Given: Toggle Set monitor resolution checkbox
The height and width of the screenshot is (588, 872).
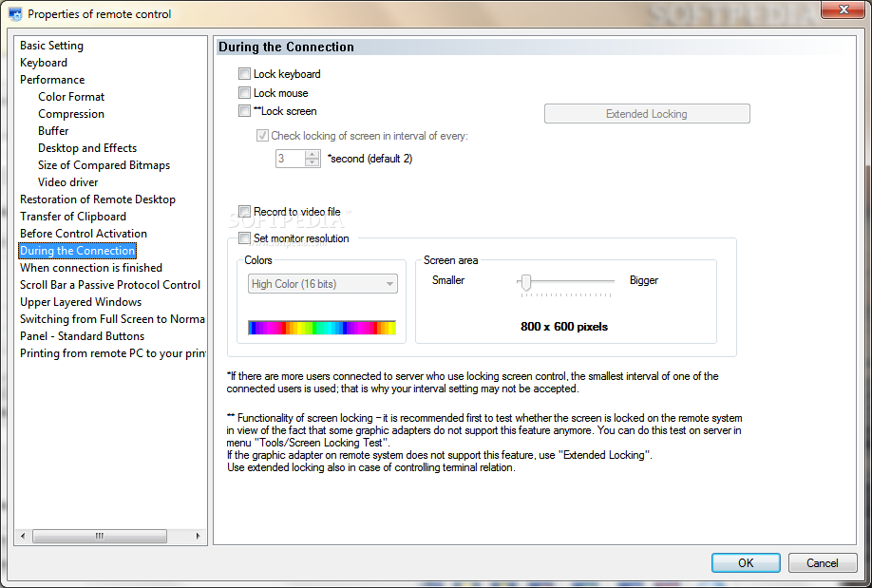Looking at the screenshot, I should [x=244, y=238].
